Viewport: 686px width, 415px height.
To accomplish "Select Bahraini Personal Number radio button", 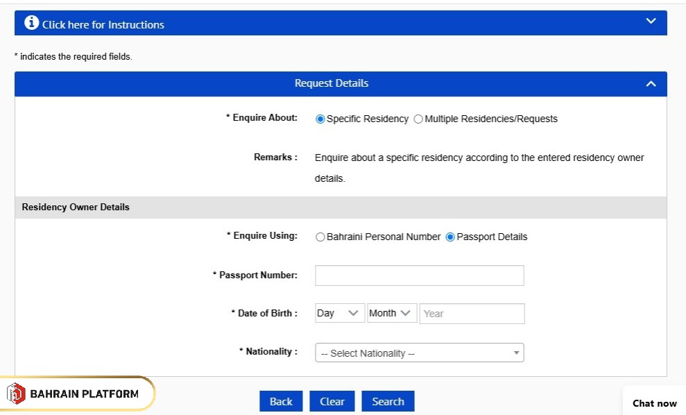I will (x=320, y=237).
